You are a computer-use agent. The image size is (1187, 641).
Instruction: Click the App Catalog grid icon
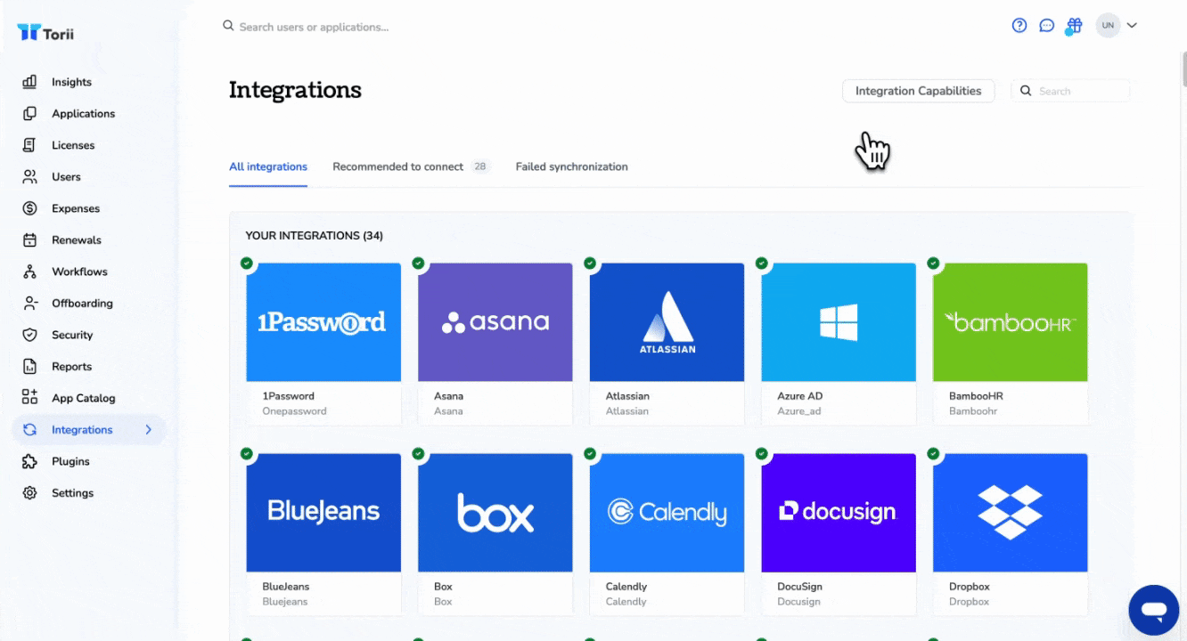pyautogui.click(x=29, y=398)
